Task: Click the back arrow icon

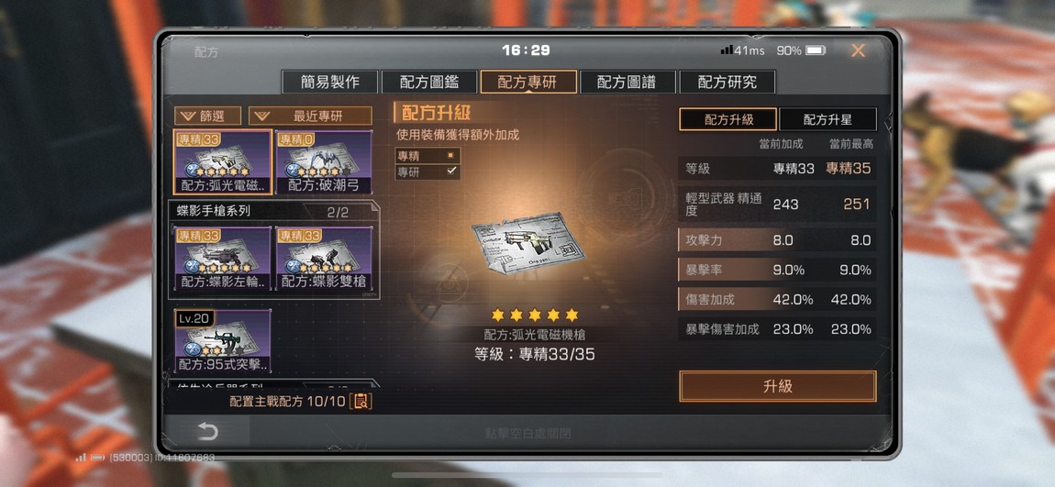Action: click(x=208, y=431)
